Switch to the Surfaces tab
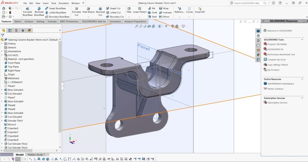This screenshot has height=162, width=308. pos(29,22)
